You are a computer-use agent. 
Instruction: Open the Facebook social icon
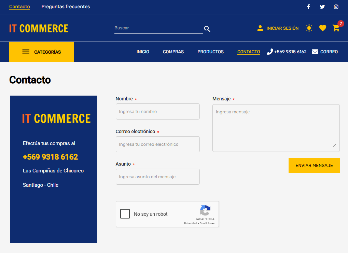(308, 7)
